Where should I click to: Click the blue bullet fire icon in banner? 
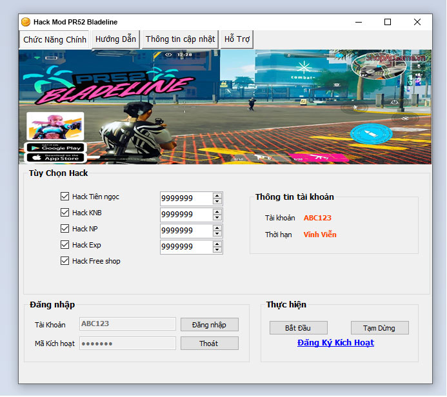(371, 133)
